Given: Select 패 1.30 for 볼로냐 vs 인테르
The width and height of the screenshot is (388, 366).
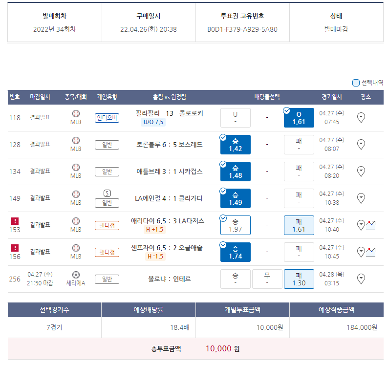Looking at the screenshot, I should point(299,279).
